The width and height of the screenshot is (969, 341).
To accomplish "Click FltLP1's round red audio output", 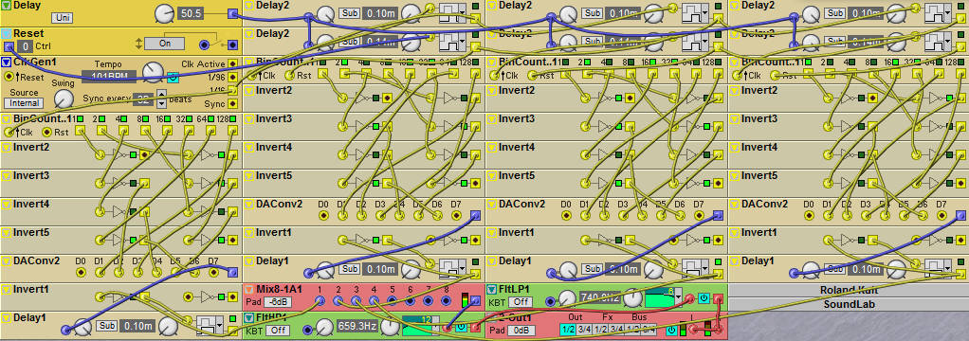I will [690, 299].
